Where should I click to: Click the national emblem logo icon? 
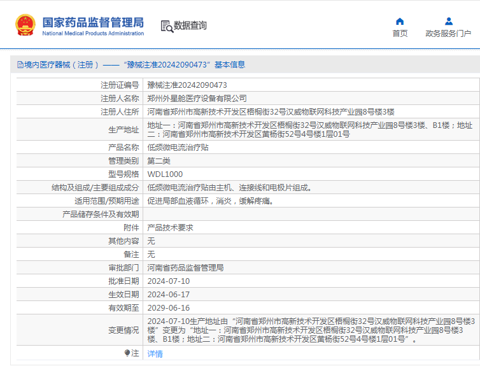25,25
